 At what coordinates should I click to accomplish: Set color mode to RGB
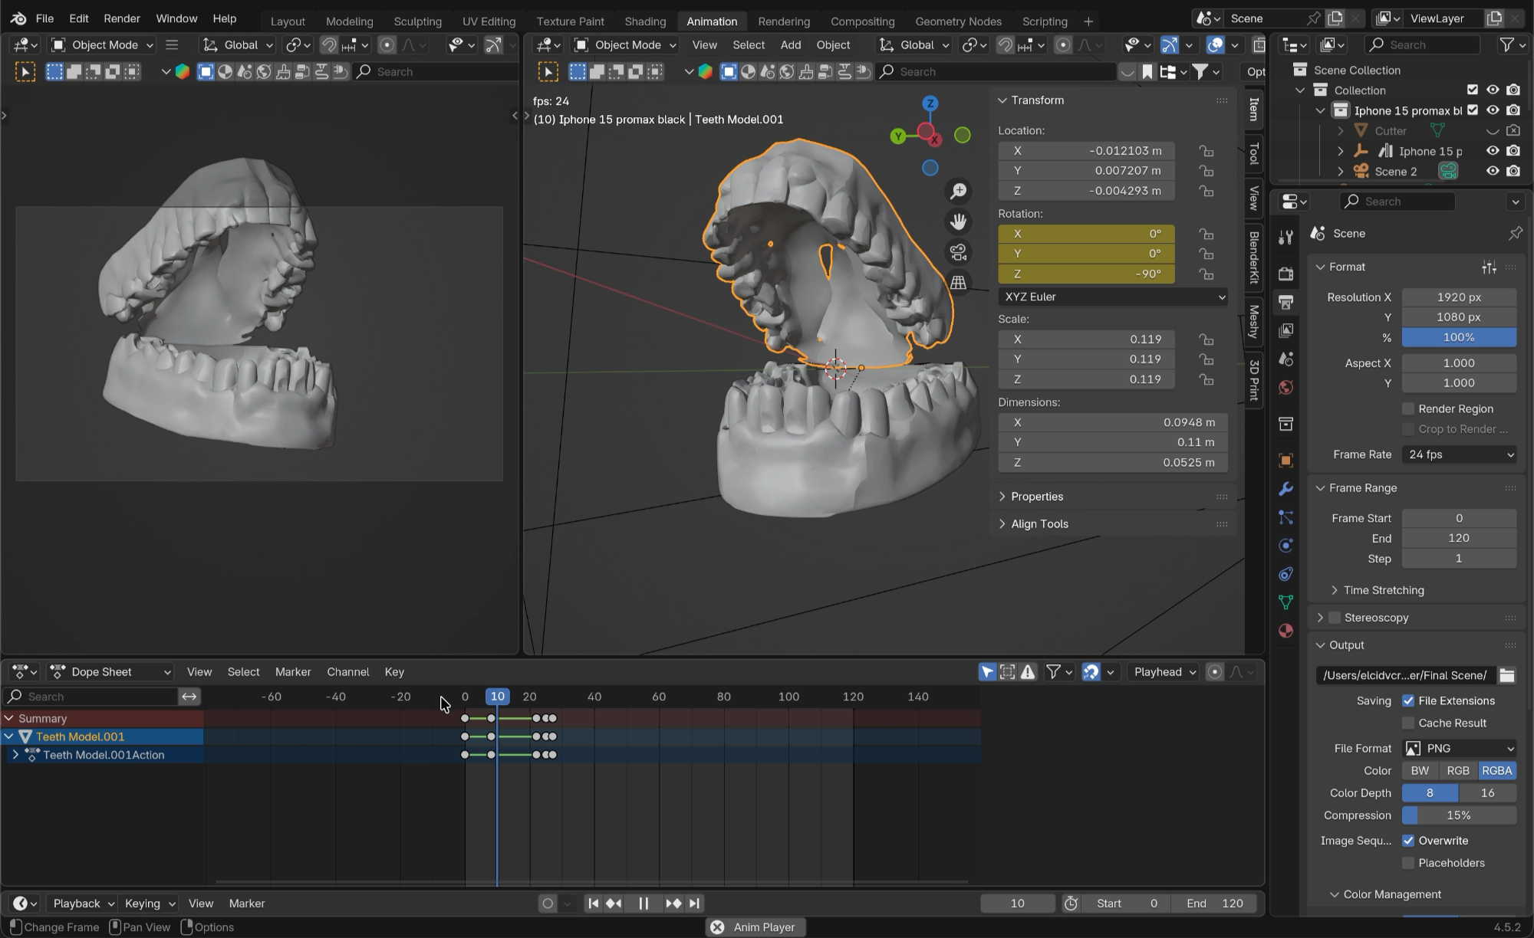(1458, 771)
